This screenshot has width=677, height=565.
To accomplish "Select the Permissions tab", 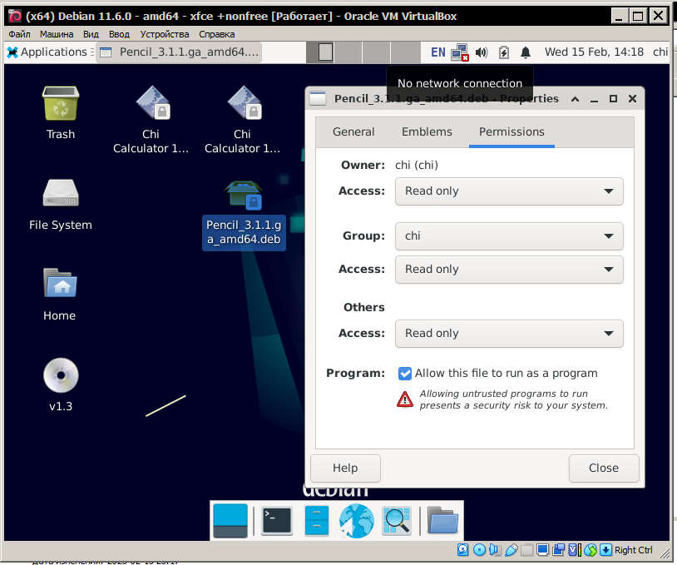I will click(511, 131).
